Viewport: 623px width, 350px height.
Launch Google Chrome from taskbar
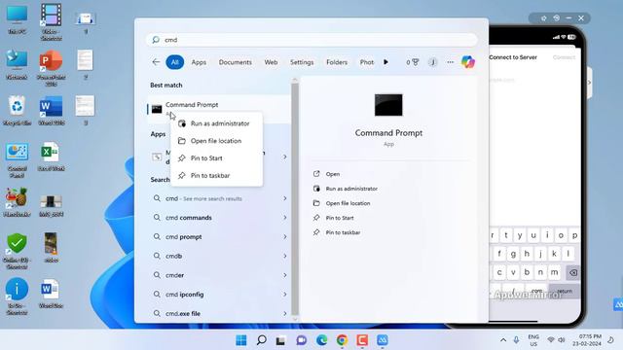(342, 340)
